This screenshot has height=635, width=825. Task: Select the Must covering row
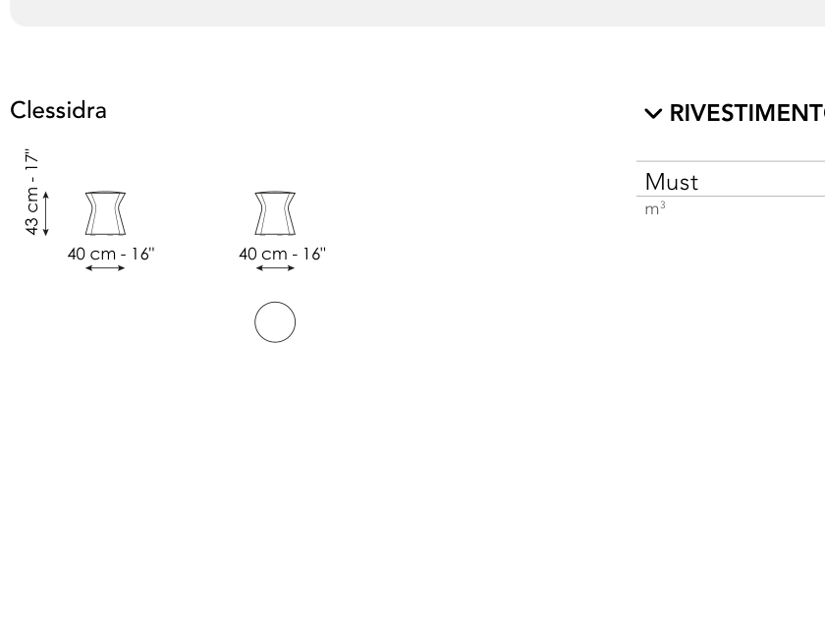coord(731,182)
